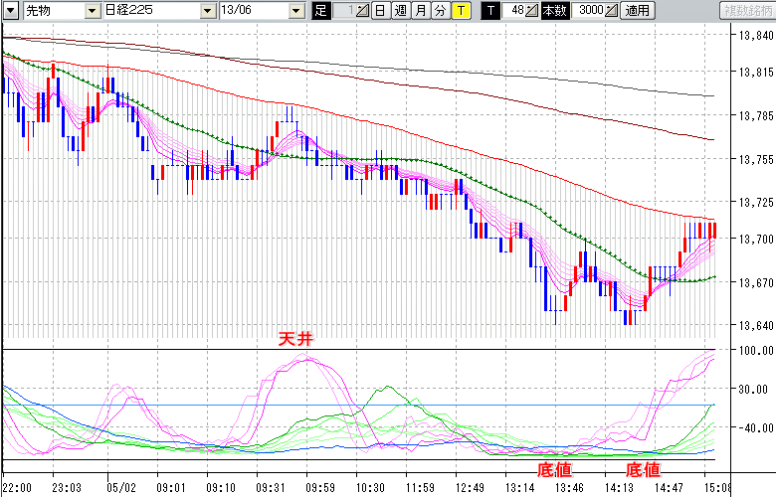
Task: Switch to weekly (週) timeframe button
Action: [x=400, y=11]
